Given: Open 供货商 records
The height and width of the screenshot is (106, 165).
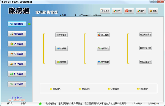Looking at the screenshot, I should click(62, 48).
